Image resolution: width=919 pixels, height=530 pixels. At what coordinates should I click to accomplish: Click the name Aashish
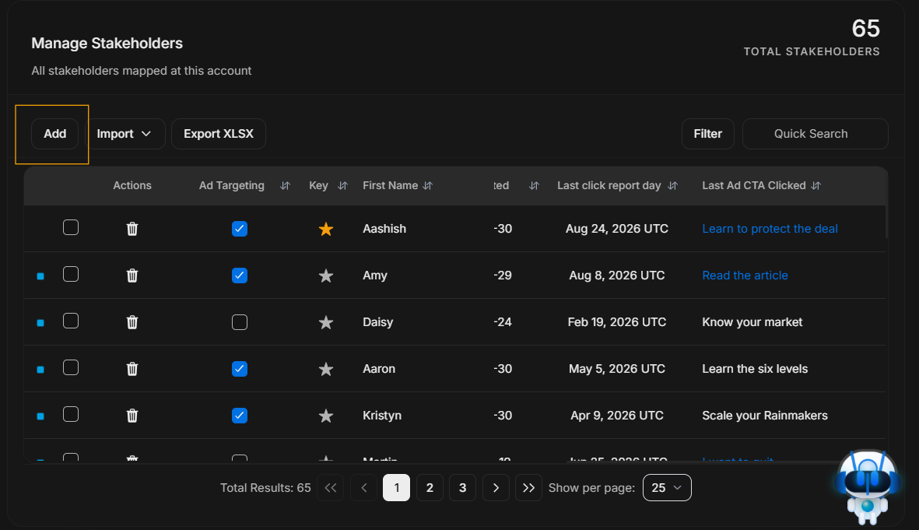click(384, 229)
